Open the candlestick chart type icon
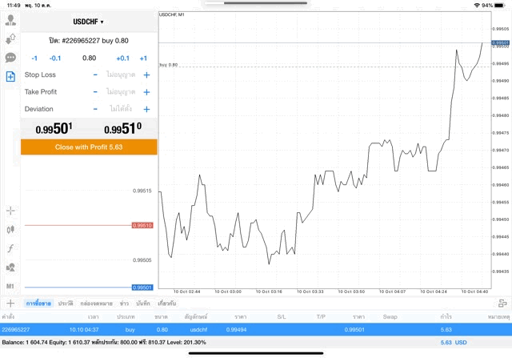The height and width of the screenshot is (358, 512). click(x=10, y=230)
